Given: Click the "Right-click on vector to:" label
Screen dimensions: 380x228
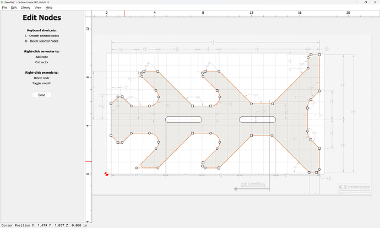Looking at the screenshot, I should tap(42, 51).
